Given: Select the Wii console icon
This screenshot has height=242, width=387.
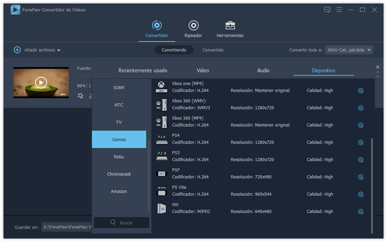Looking at the screenshot, I should 162,208.
